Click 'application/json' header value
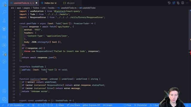The height and width of the screenshot is (107, 191). (x=57, y=36)
